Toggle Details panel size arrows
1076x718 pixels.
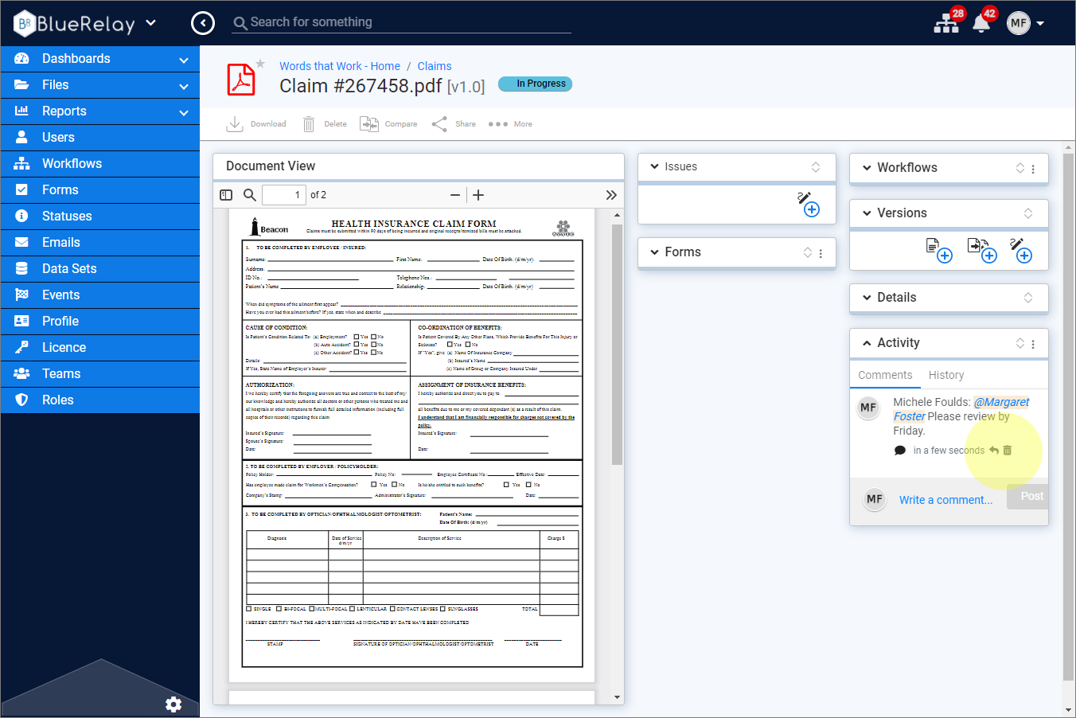(1028, 298)
